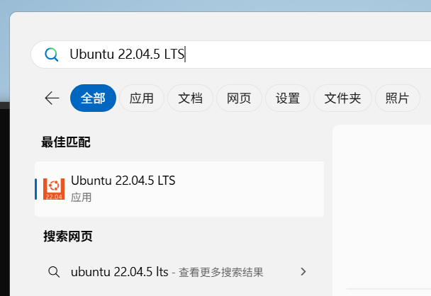Click the 最佳匹配 section heading
431x296 pixels.
click(66, 142)
